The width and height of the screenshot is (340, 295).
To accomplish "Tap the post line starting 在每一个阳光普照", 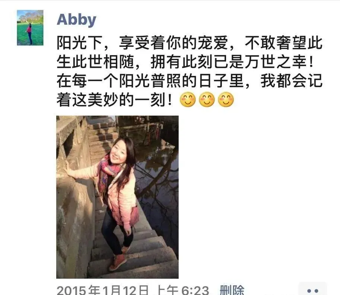I will (x=190, y=81).
